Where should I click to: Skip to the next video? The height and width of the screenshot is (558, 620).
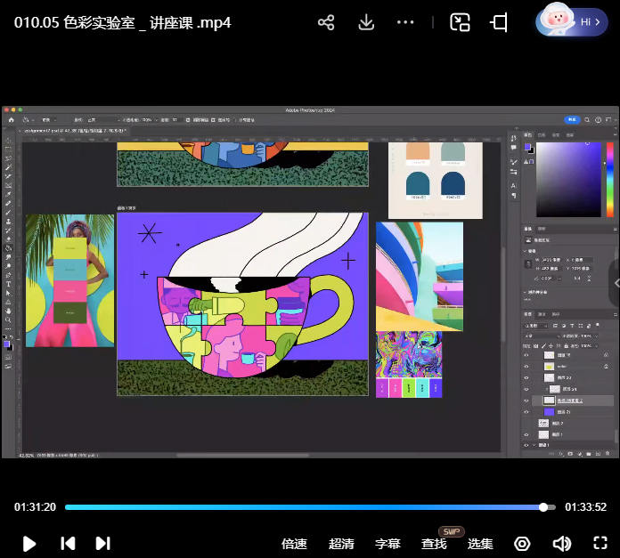102,543
